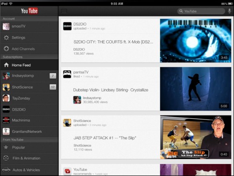Open JAB STEP ATTACK #1 video title
Screen dimensions: 234x176
105,138
